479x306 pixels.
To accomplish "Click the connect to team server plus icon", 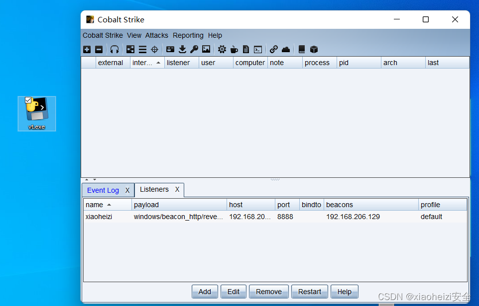I will pyautogui.click(x=87, y=49).
